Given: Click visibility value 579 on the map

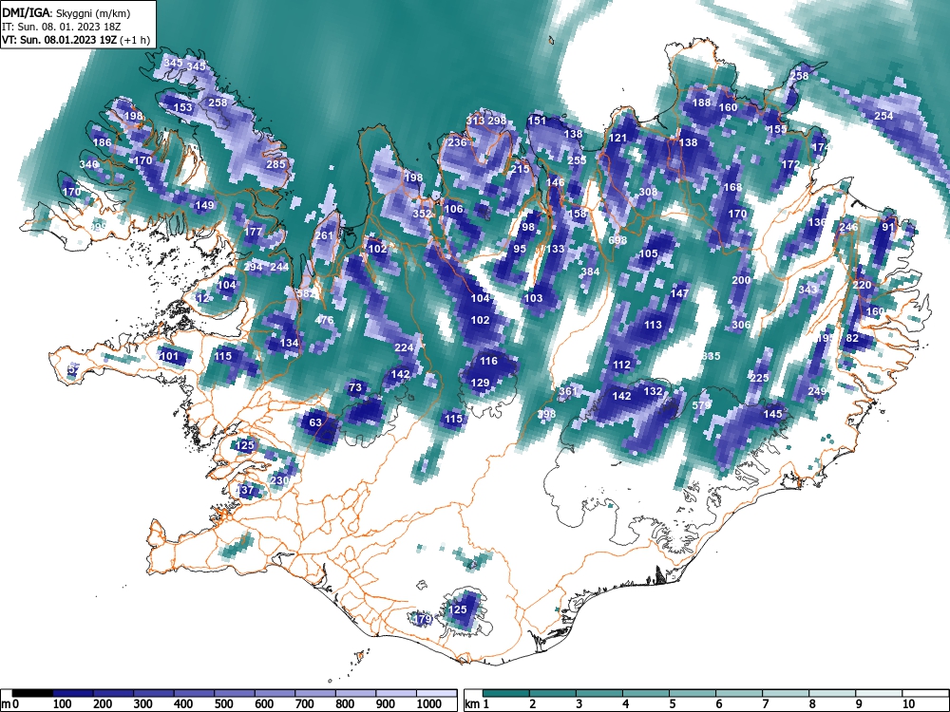Looking at the screenshot, I should (x=701, y=405).
